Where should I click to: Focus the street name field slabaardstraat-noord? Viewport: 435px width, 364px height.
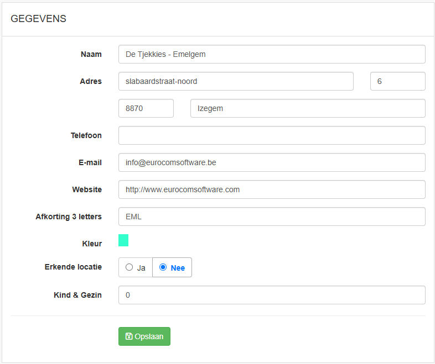click(x=236, y=81)
